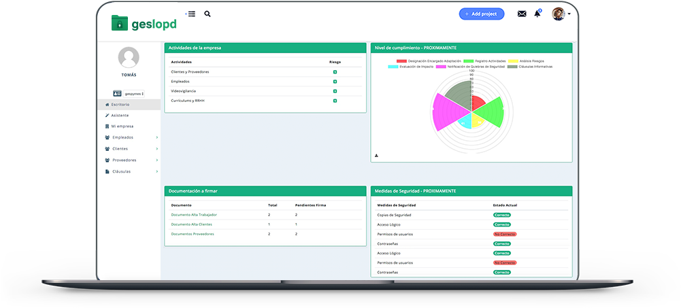
Task: Click the Riesgo column header
Action: tap(335, 62)
